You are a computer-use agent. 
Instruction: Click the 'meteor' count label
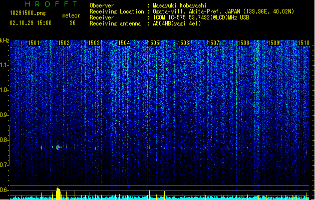point(71,15)
